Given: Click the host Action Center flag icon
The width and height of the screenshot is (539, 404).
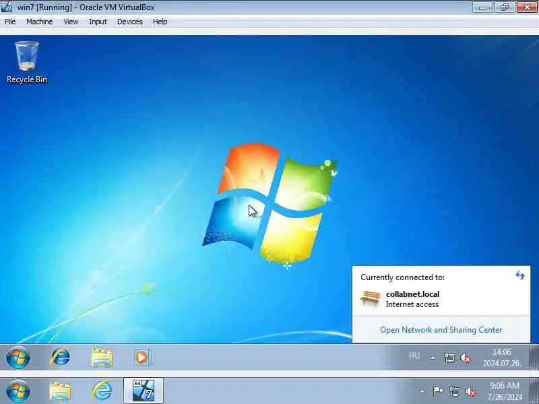Looking at the screenshot, I should (437, 391).
